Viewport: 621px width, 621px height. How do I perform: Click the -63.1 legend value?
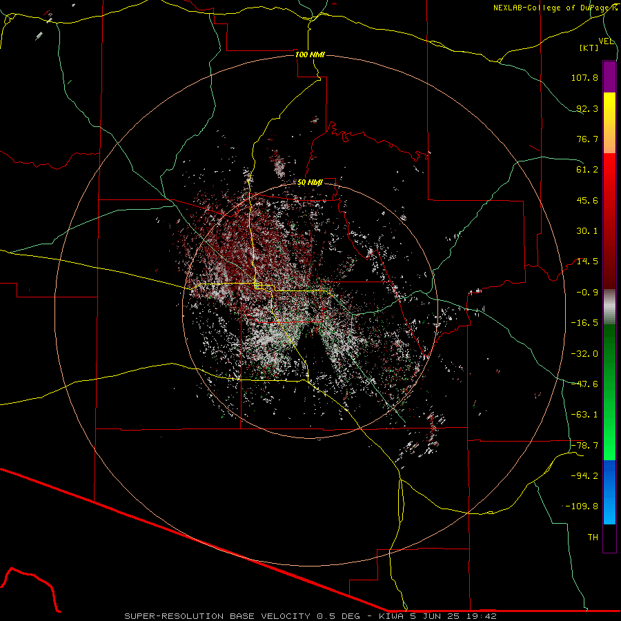(584, 415)
